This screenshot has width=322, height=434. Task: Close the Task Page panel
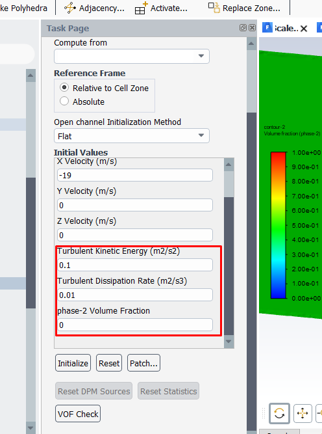[x=252, y=28]
